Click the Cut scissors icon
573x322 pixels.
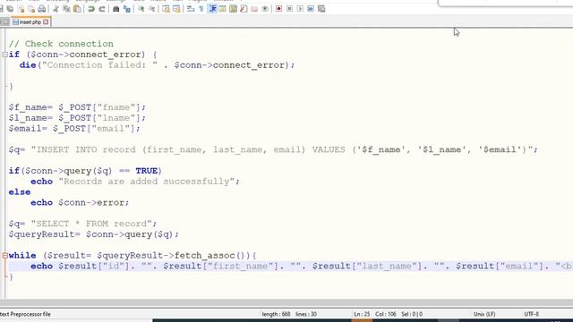(x=56, y=9)
